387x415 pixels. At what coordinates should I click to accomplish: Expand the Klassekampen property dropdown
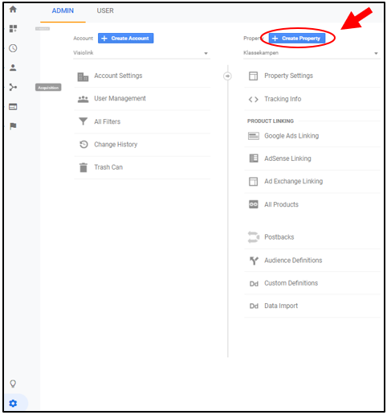pos(312,53)
